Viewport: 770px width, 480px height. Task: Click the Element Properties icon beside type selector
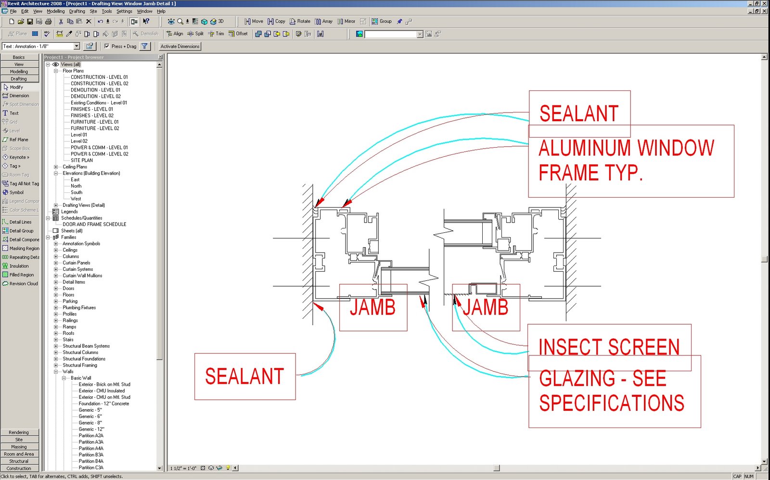click(x=89, y=47)
